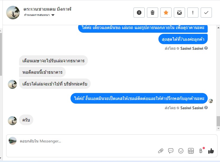
Task: Open saved replies speech bubble icon
Action: pos(171,151)
